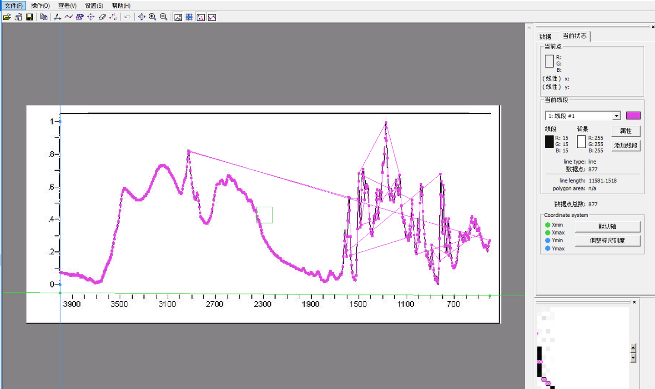This screenshot has width=655, height=389.
Task: Select the eraser tool
Action: point(102,17)
